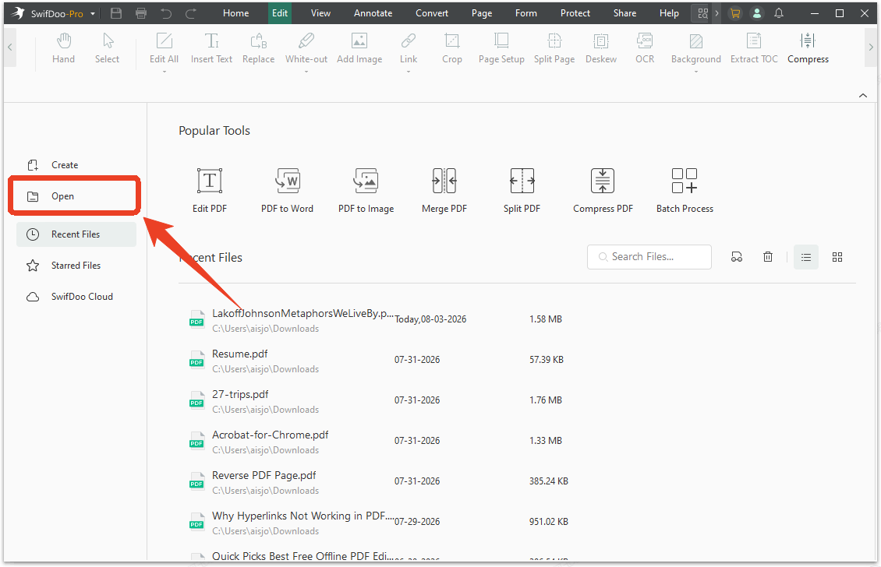This screenshot has height=567, width=881.
Task: Open the Share tab
Action: click(624, 13)
